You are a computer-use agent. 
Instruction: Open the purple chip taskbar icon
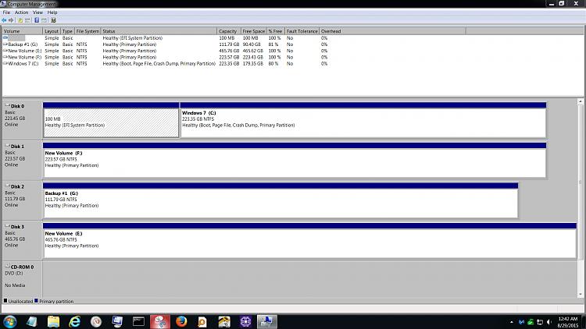[245, 321]
